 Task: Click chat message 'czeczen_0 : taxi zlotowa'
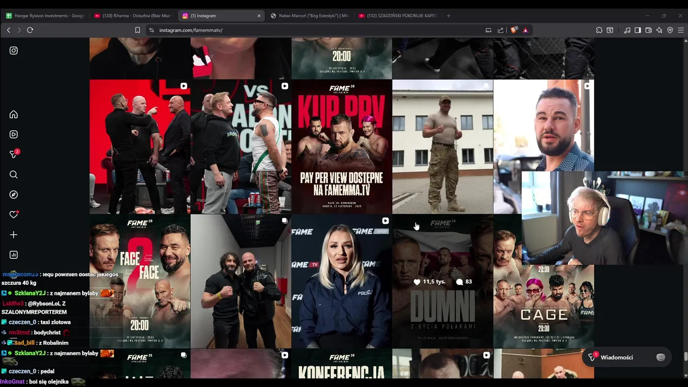pos(36,322)
